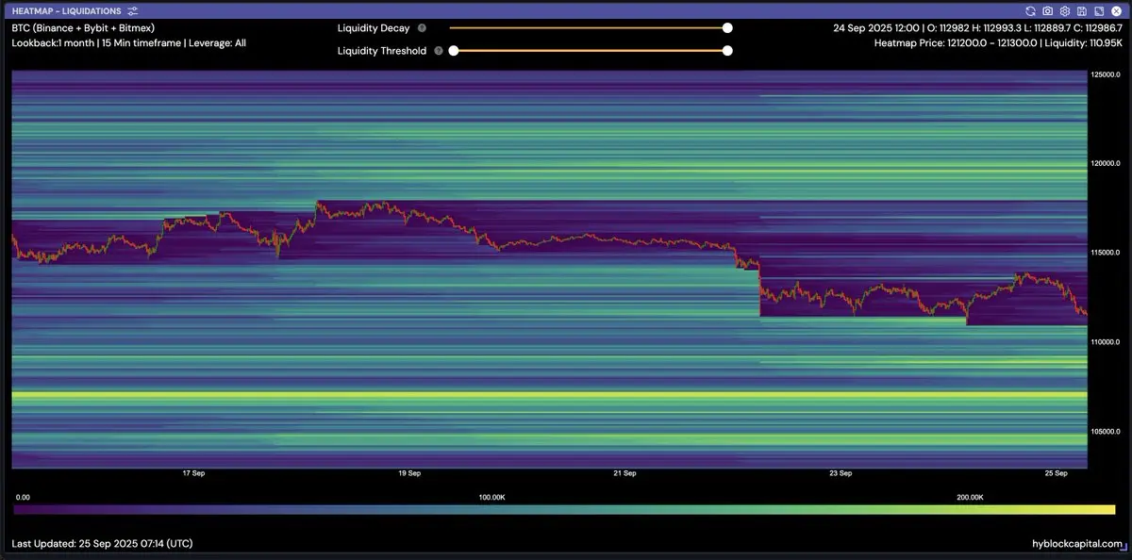Click the BTC (Binance + Bybit + Bitmex) label

pos(83,28)
